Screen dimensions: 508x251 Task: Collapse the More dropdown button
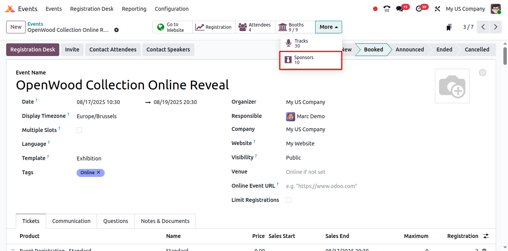pyautogui.click(x=328, y=27)
